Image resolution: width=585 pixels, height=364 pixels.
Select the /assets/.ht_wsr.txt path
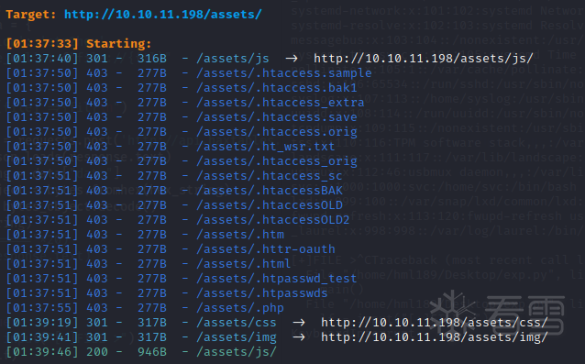click(266, 146)
